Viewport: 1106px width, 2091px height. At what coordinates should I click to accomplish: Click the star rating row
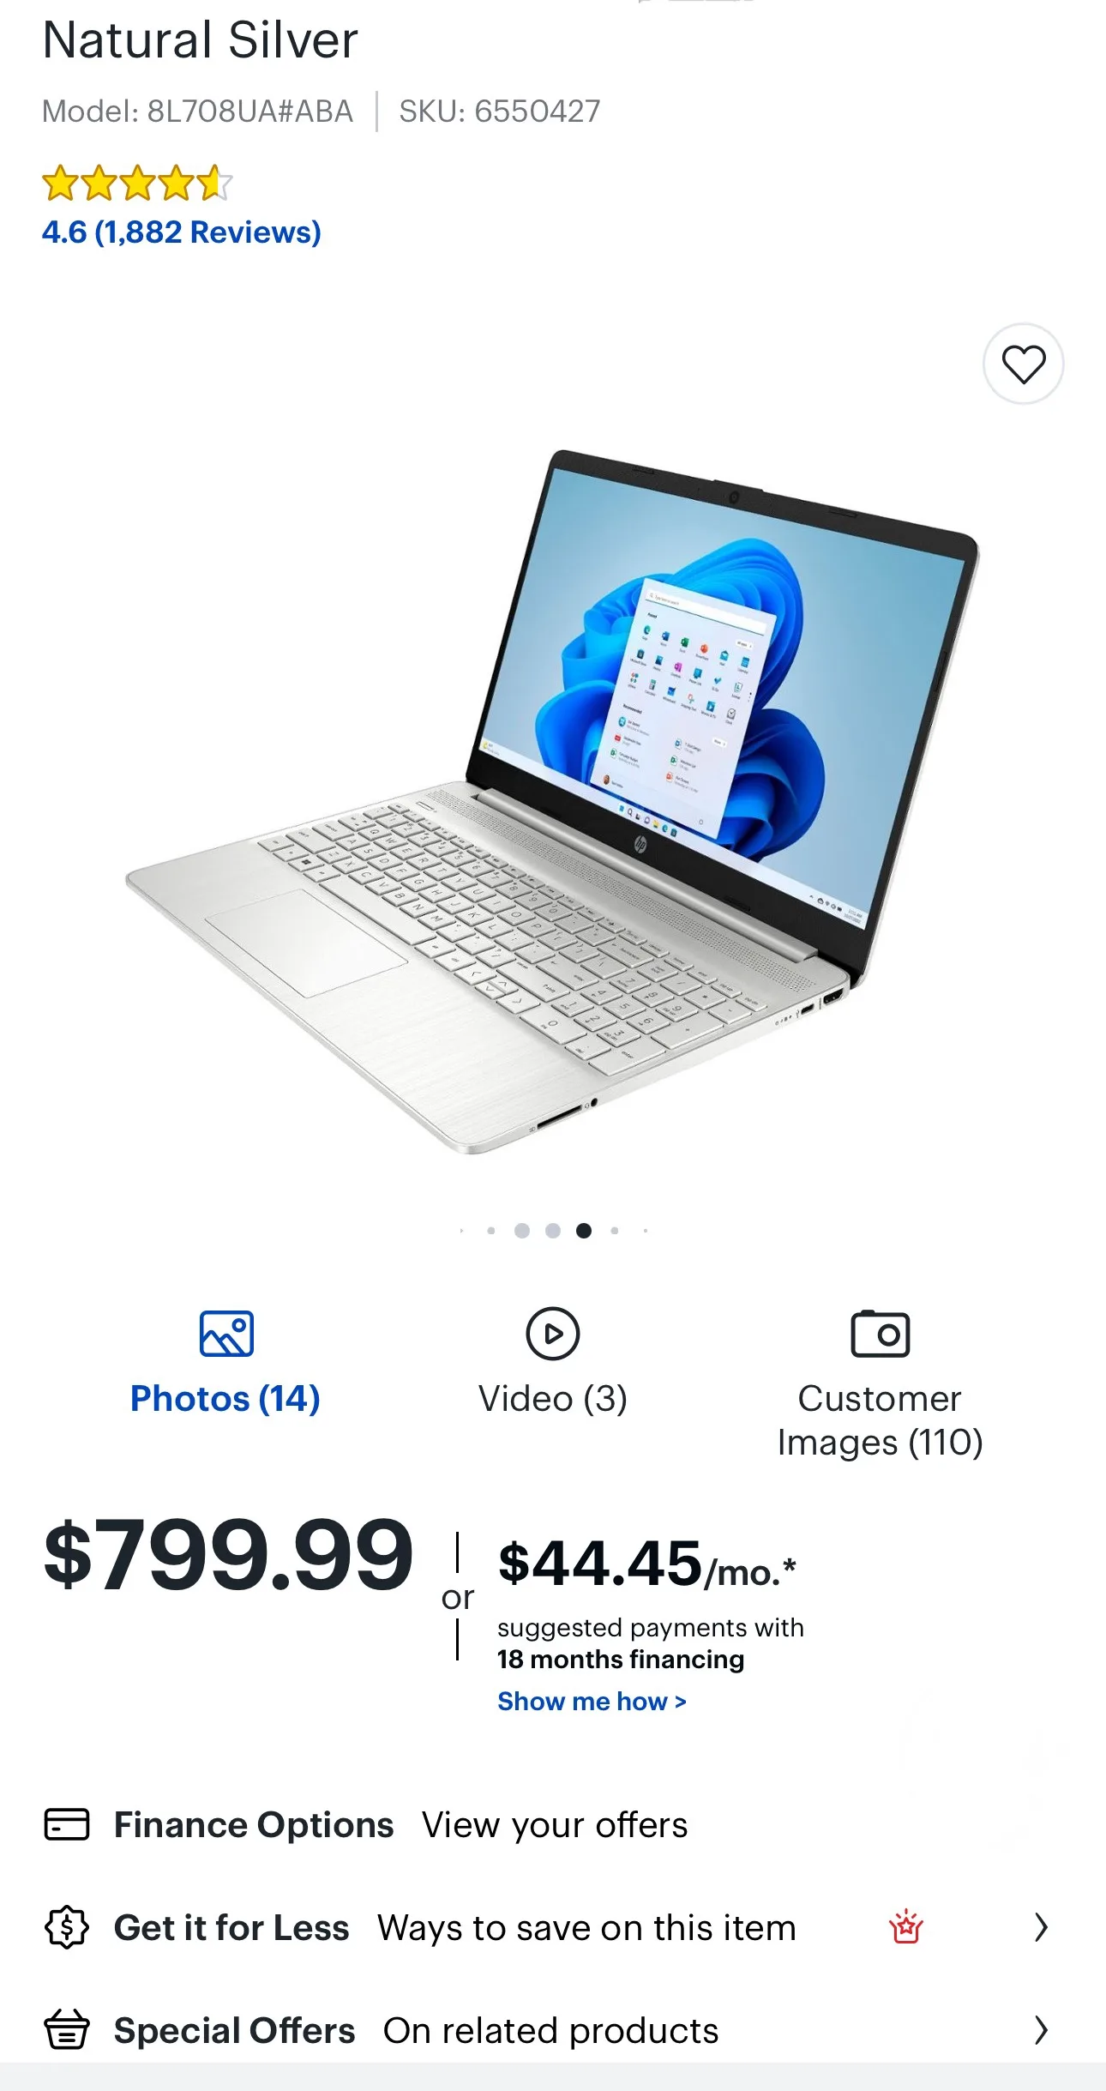point(137,183)
